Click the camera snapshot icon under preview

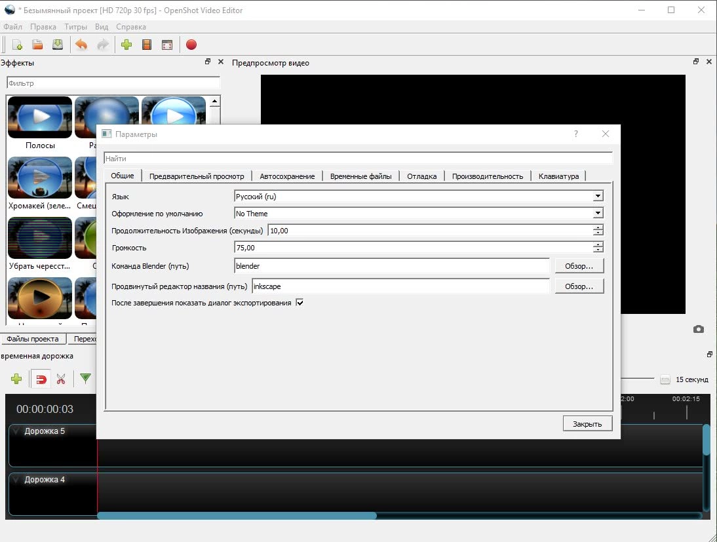(698, 329)
